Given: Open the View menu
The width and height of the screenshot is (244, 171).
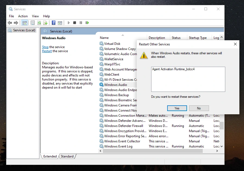Looking at the screenshot, I should 35,16.
